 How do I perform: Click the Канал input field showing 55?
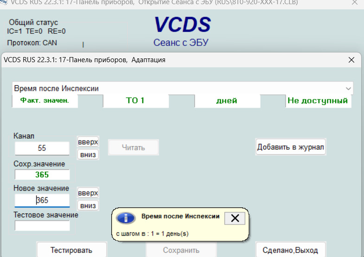pyautogui.click(x=42, y=148)
